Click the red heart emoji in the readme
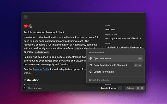167x104 pixels. pos(26,26)
